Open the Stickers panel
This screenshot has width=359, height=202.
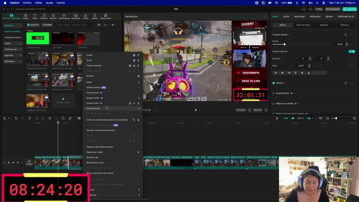coord(44,17)
